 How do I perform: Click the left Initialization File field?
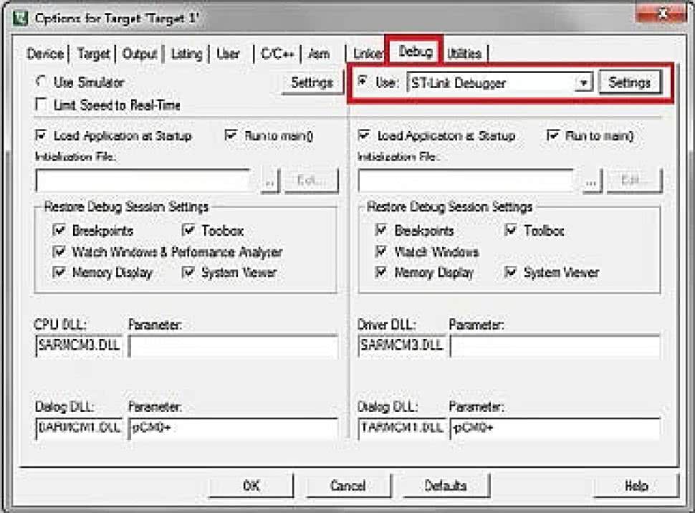click(x=142, y=181)
